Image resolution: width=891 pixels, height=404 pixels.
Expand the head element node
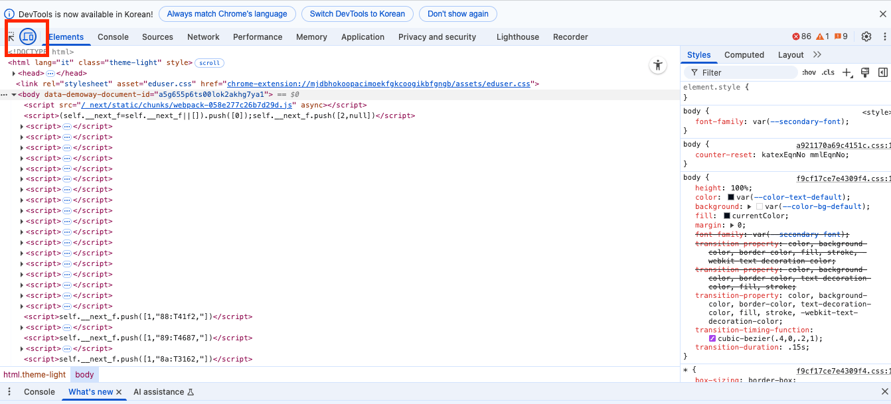(x=14, y=74)
